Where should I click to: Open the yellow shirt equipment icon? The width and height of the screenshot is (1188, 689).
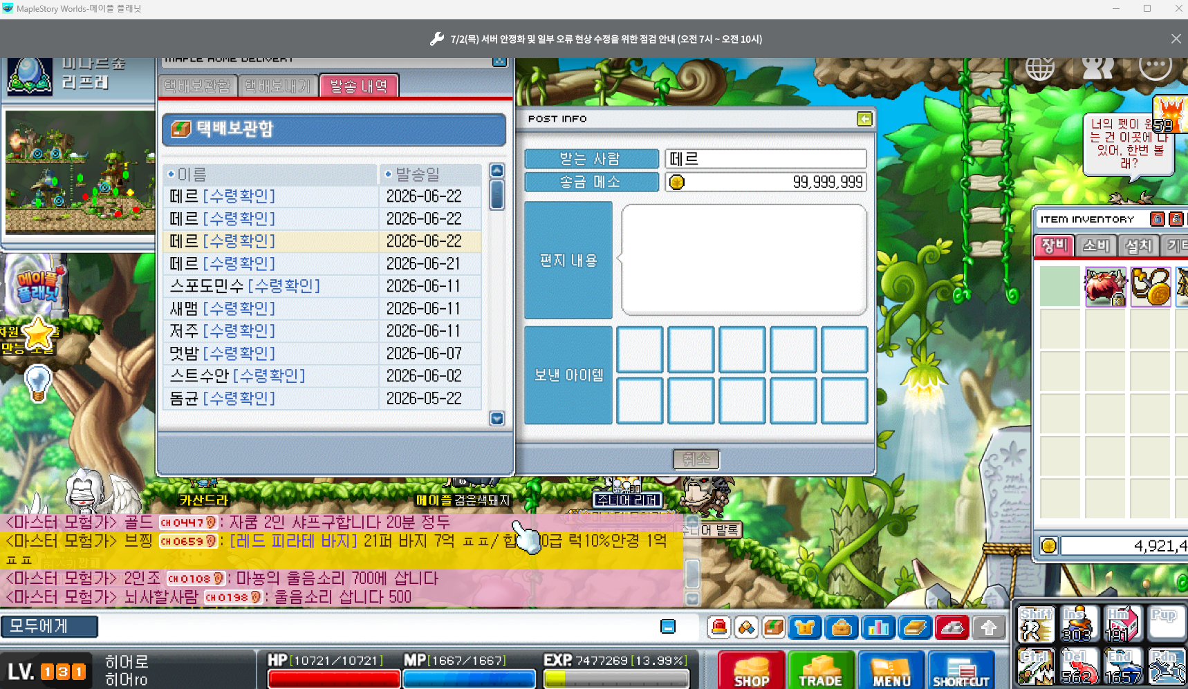click(804, 627)
